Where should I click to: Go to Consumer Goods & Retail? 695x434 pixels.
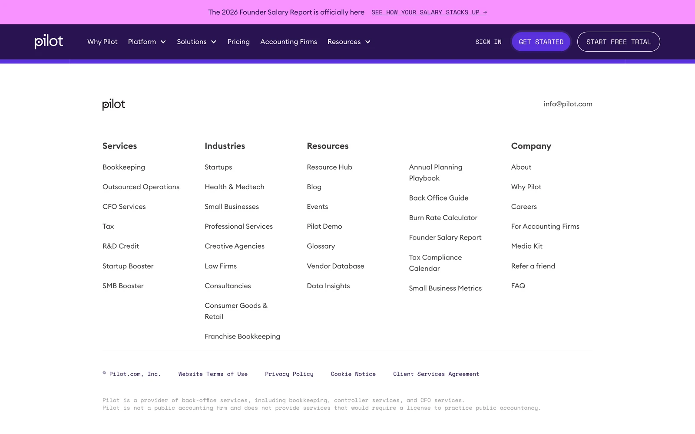pos(236,311)
